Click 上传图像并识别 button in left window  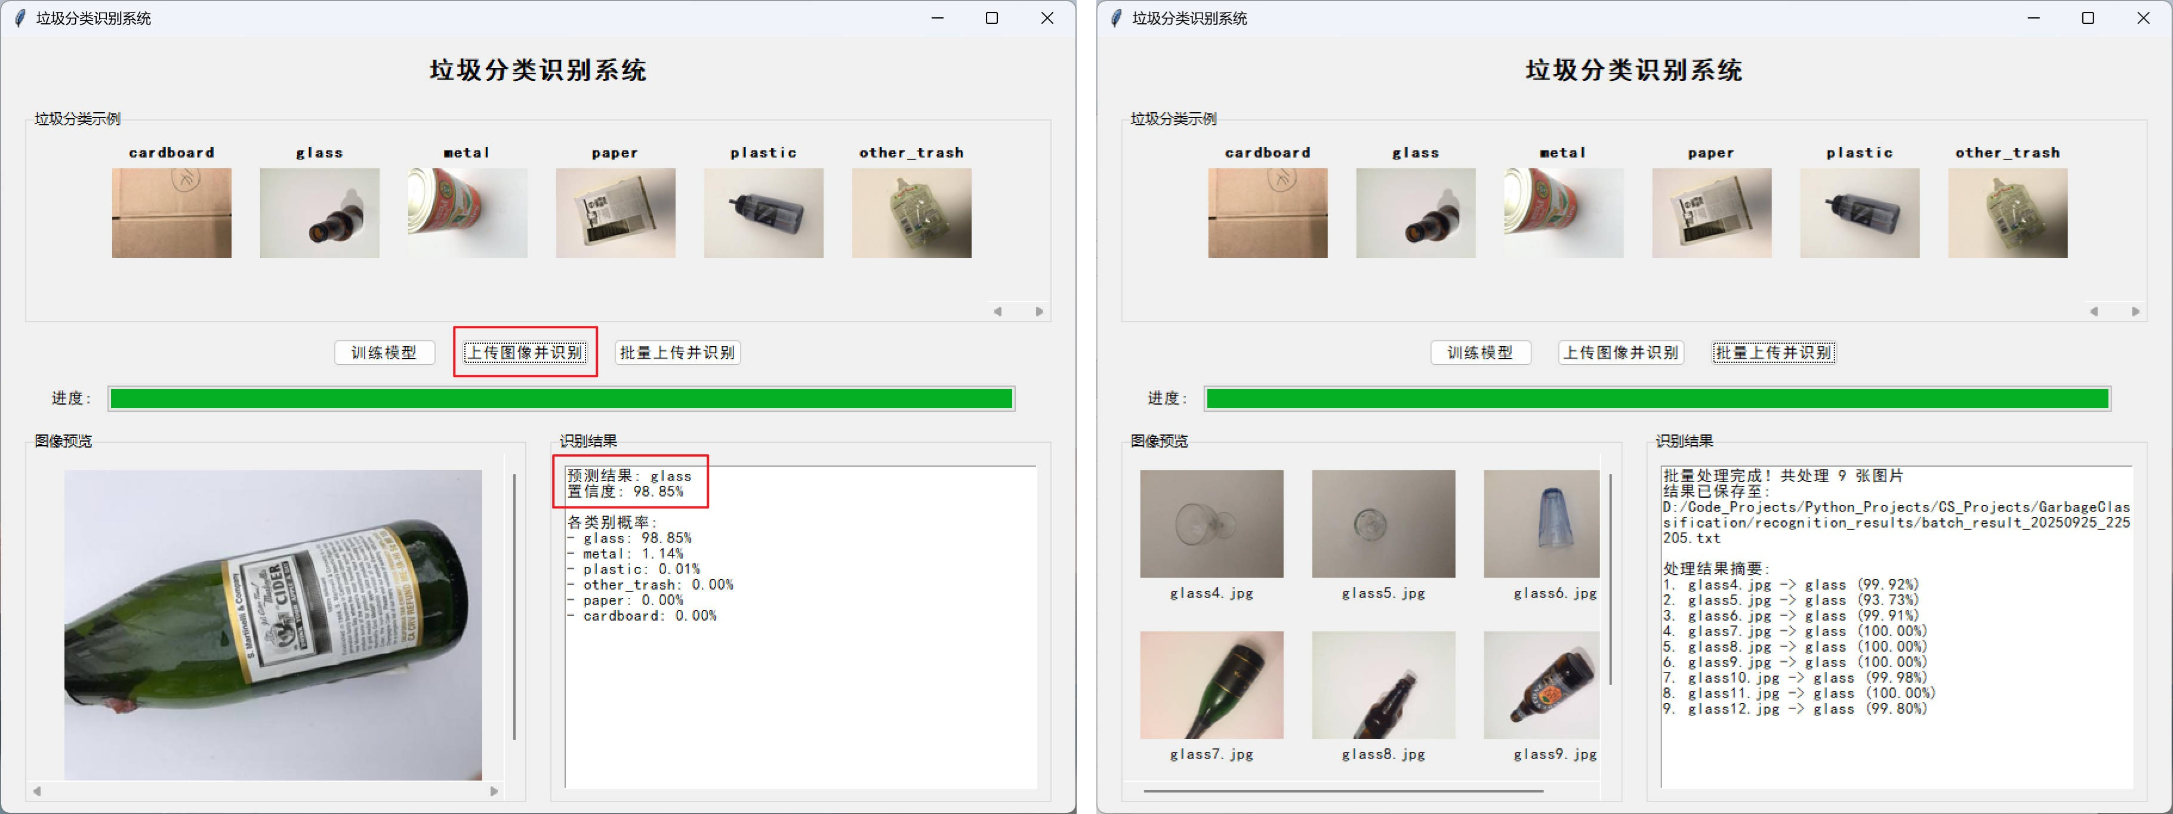pyautogui.click(x=526, y=353)
